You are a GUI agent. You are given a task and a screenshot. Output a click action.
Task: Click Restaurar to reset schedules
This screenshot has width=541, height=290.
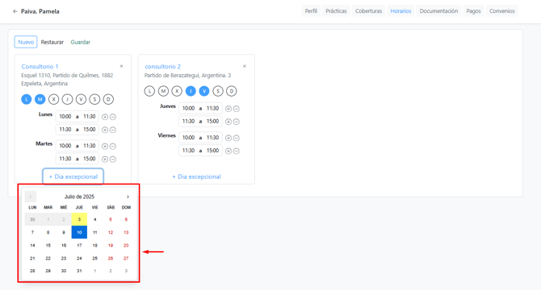pyautogui.click(x=52, y=42)
